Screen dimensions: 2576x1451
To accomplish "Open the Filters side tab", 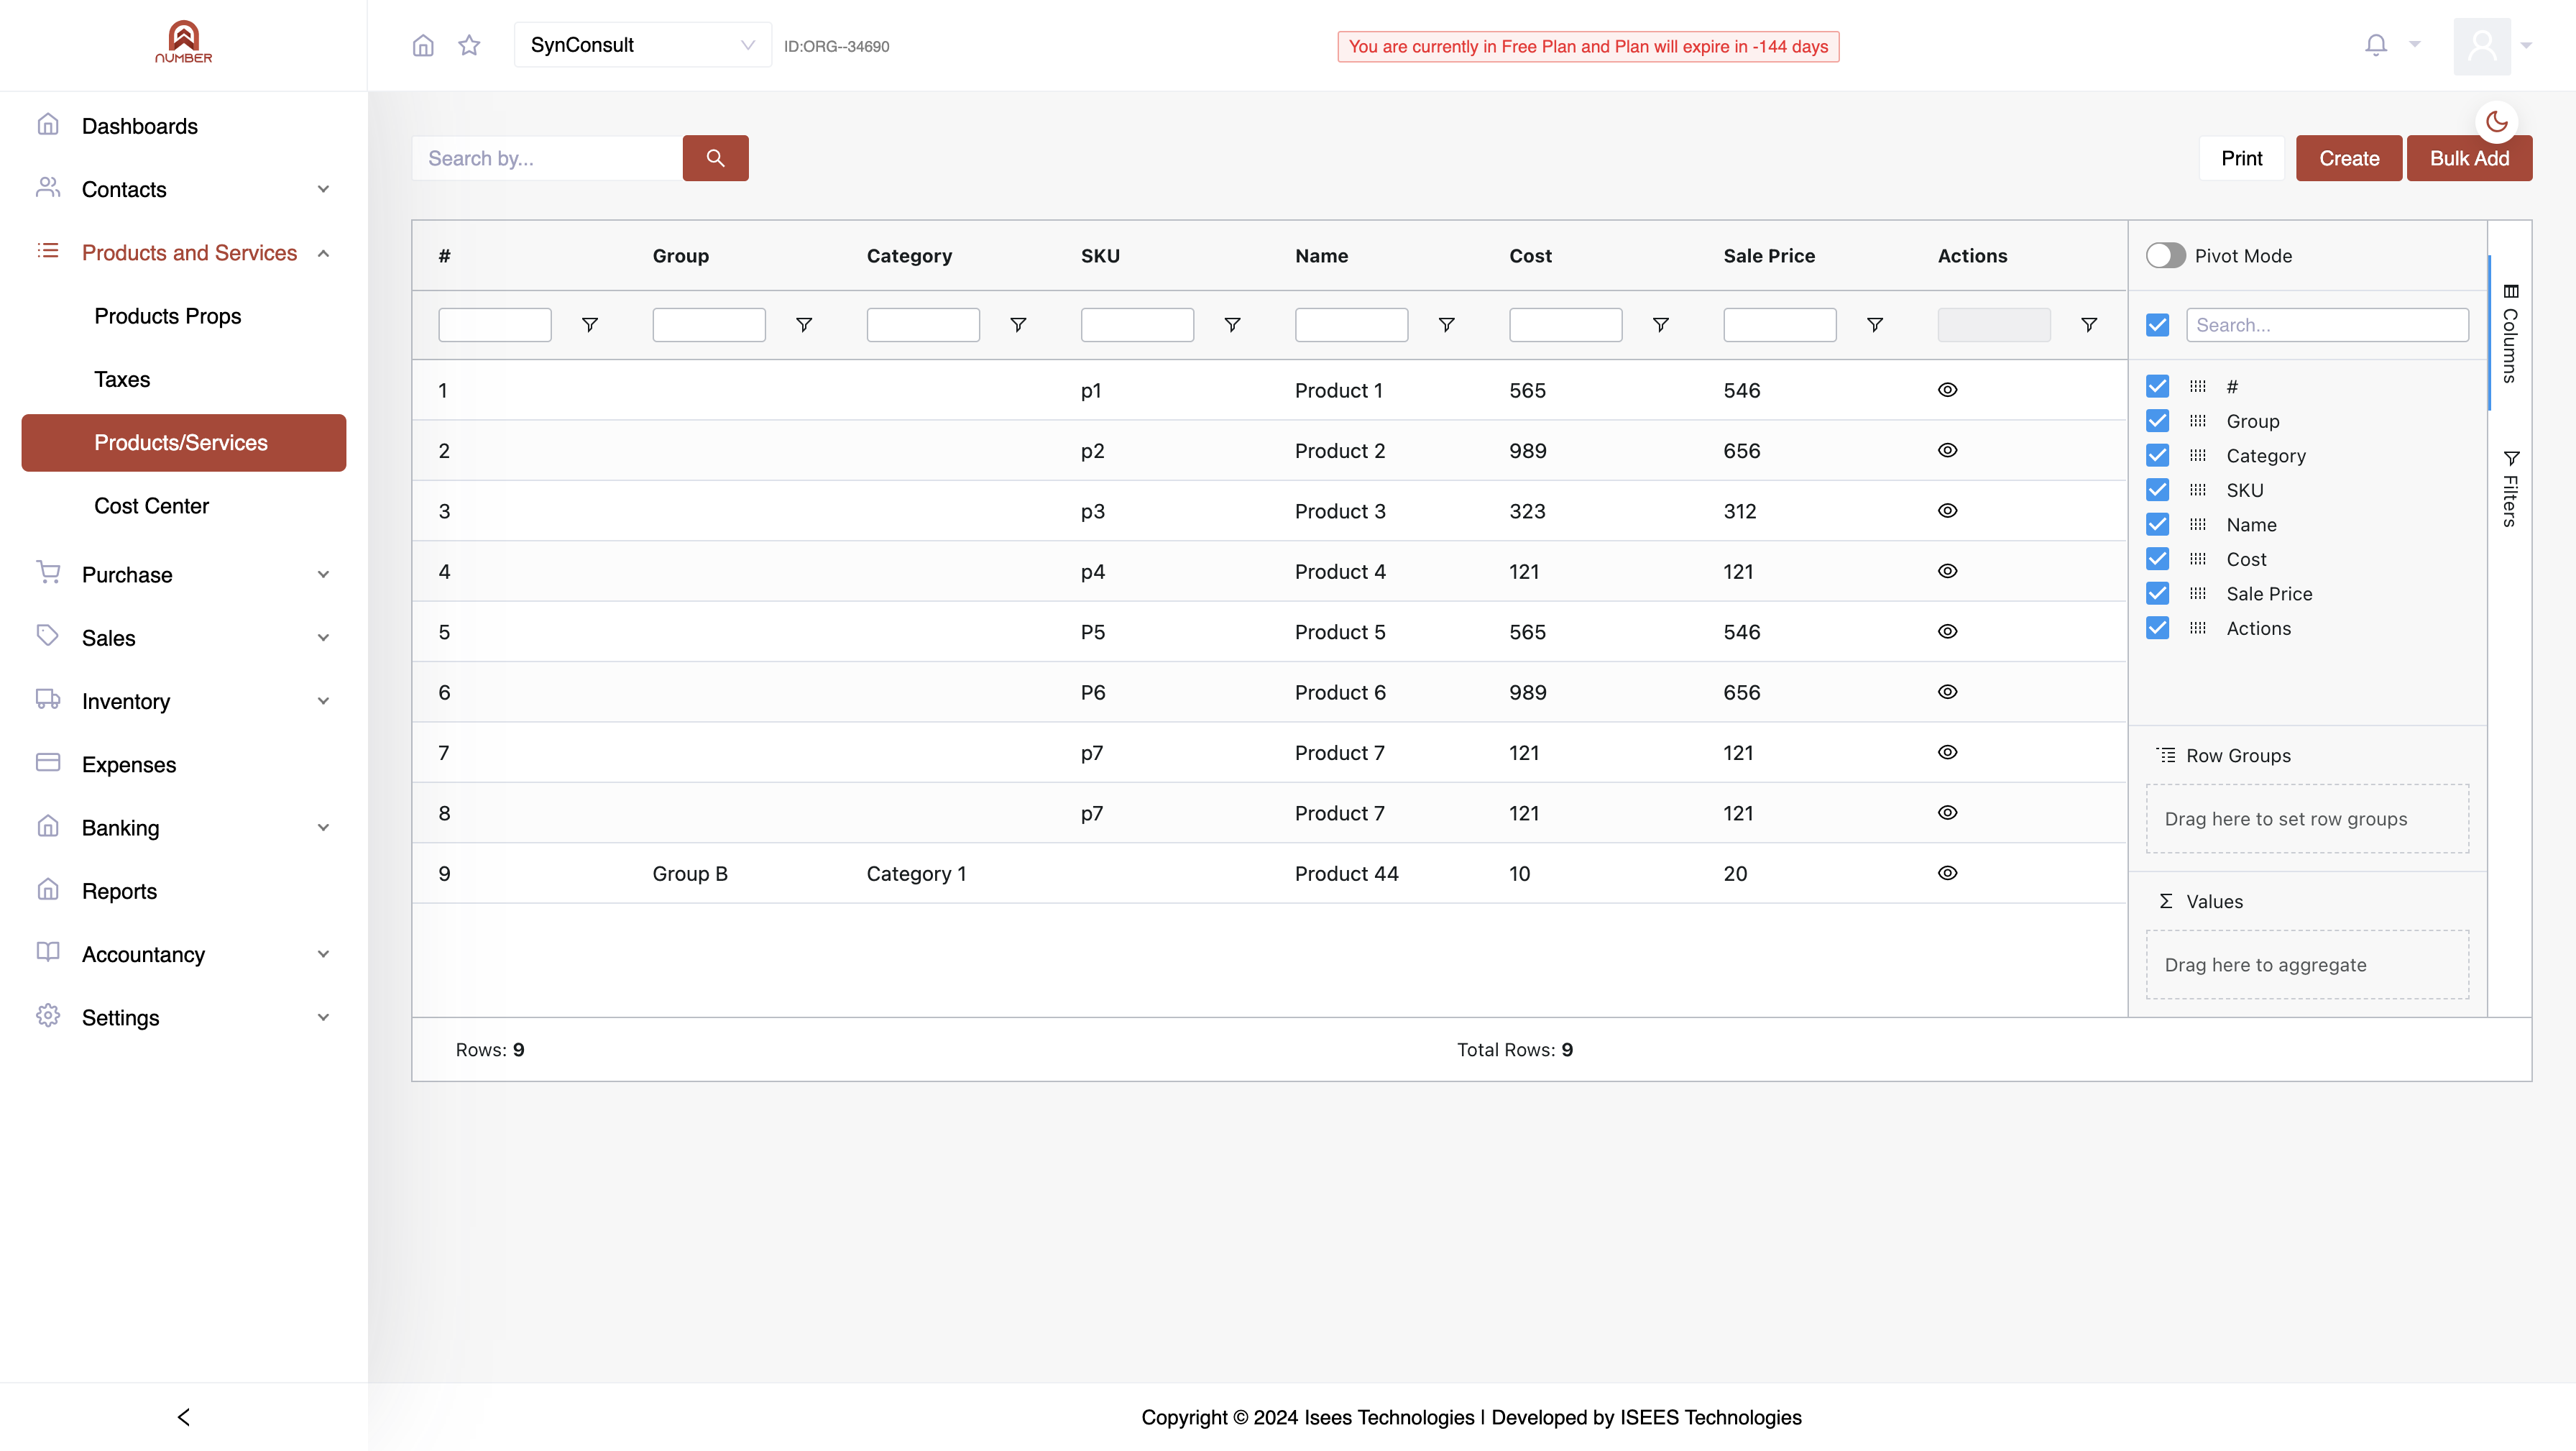I will pyautogui.click(x=2510, y=488).
